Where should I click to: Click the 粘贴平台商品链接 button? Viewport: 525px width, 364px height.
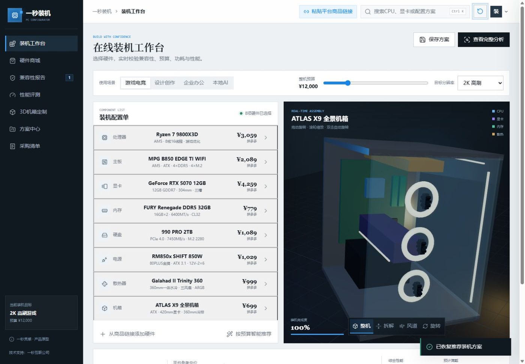[328, 12]
